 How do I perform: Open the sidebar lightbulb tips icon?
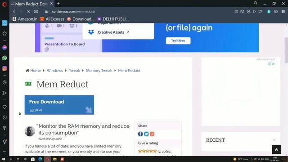[x=4, y=142]
